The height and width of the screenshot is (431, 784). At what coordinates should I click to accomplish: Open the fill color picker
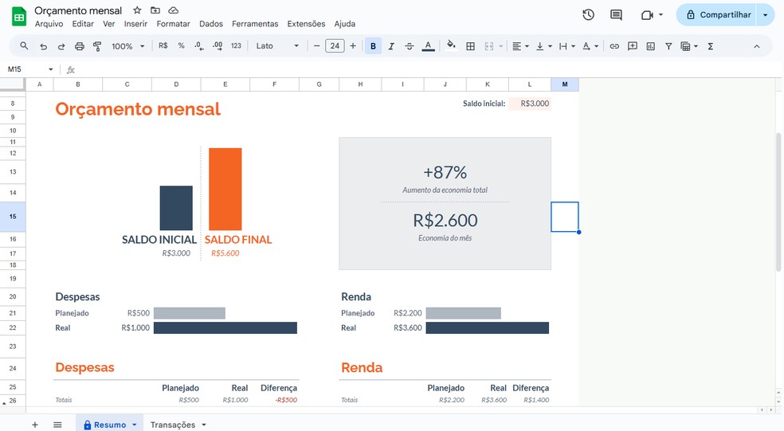coord(451,46)
